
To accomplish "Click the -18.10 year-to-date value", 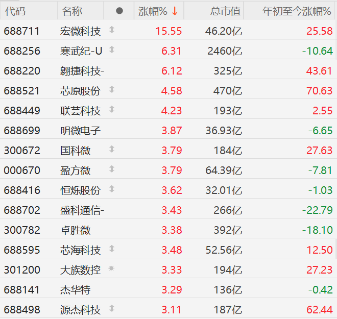I will coord(317,230).
